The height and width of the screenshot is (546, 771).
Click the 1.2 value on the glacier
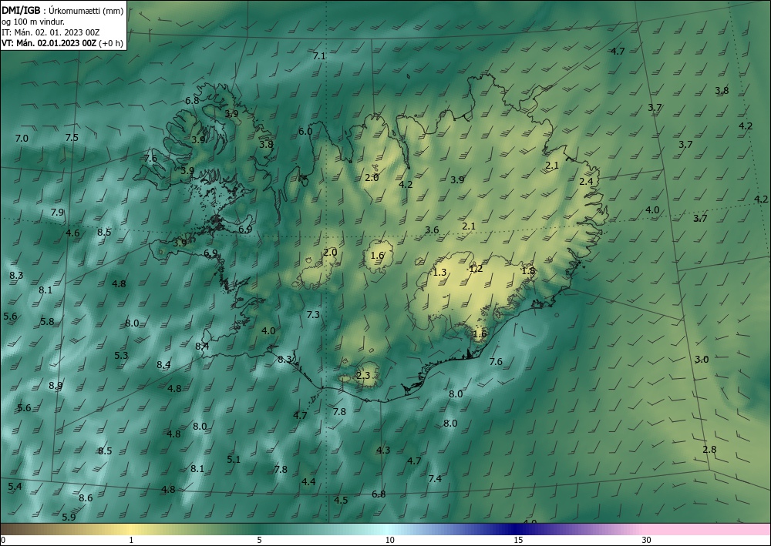[x=476, y=268]
